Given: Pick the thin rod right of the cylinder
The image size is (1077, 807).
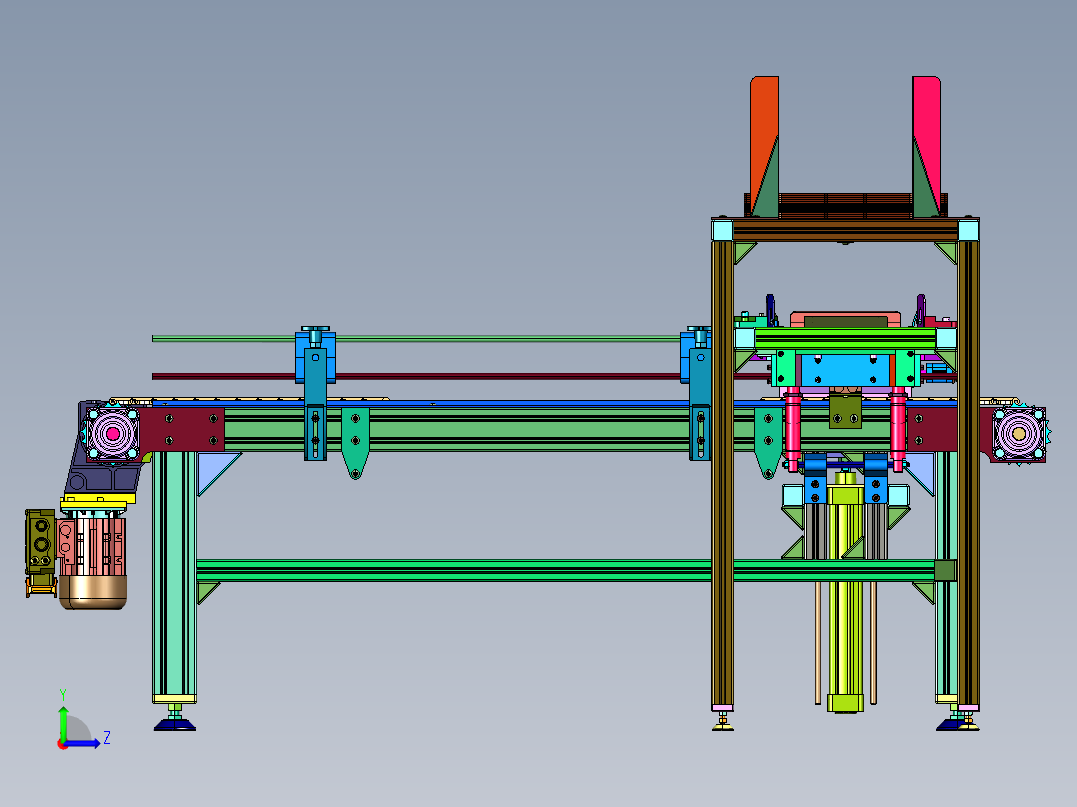Looking at the screenshot, I should click(x=873, y=643).
